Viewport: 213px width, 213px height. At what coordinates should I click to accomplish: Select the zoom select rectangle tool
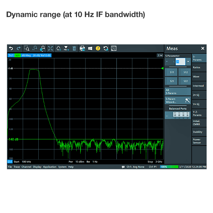tap(27, 48)
